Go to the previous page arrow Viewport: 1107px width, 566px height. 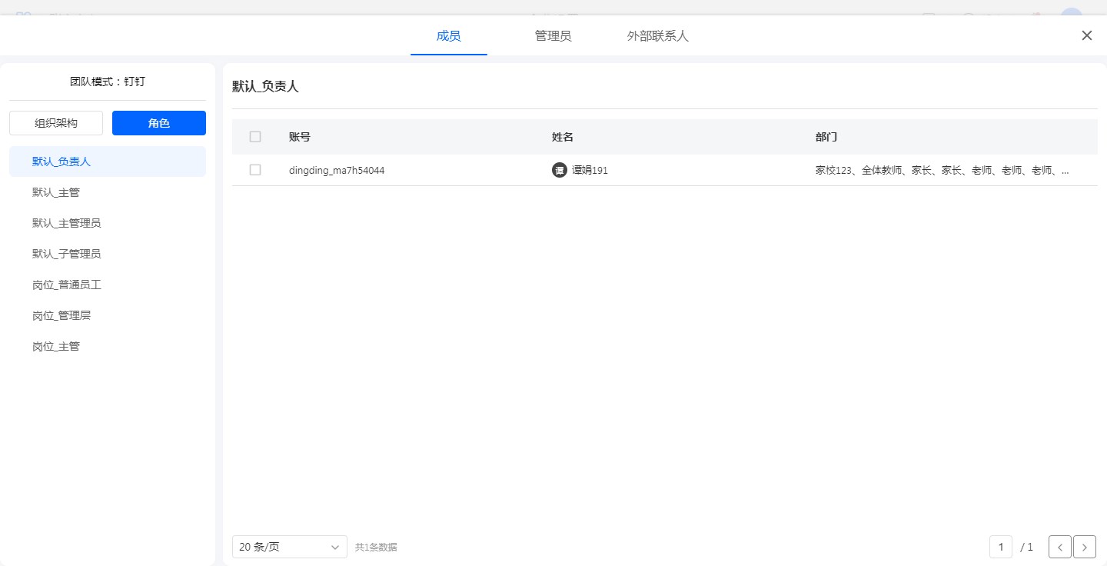[1059, 547]
